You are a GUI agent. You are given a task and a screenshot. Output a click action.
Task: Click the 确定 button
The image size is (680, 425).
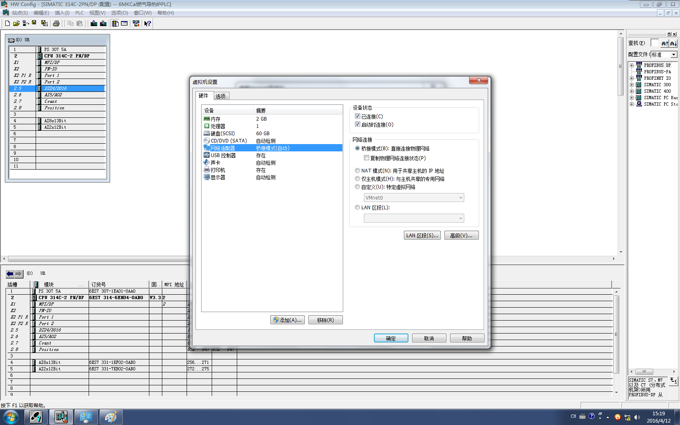click(x=391, y=338)
